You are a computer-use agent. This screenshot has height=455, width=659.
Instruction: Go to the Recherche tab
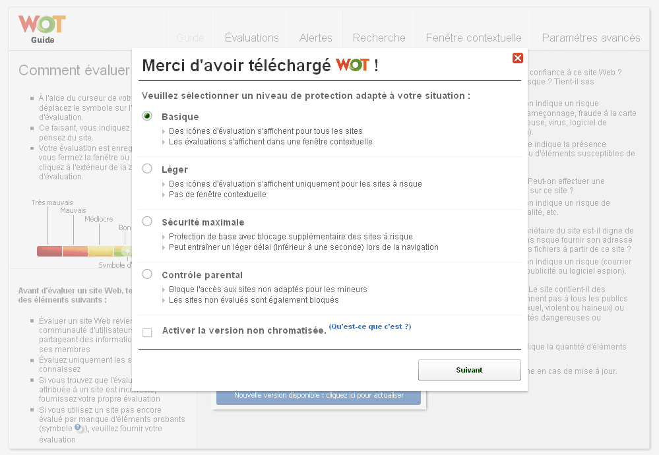[379, 38]
